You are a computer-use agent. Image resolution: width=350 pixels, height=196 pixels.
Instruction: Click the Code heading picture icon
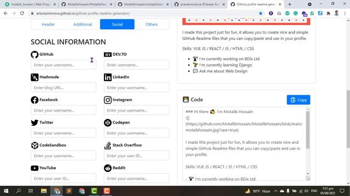(186, 100)
